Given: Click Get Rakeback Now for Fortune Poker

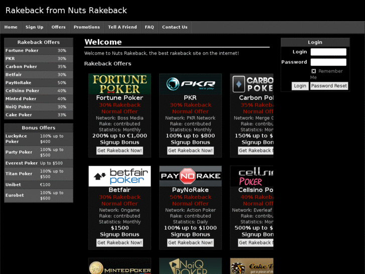Looking at the screenshot, I should point(119,151).
